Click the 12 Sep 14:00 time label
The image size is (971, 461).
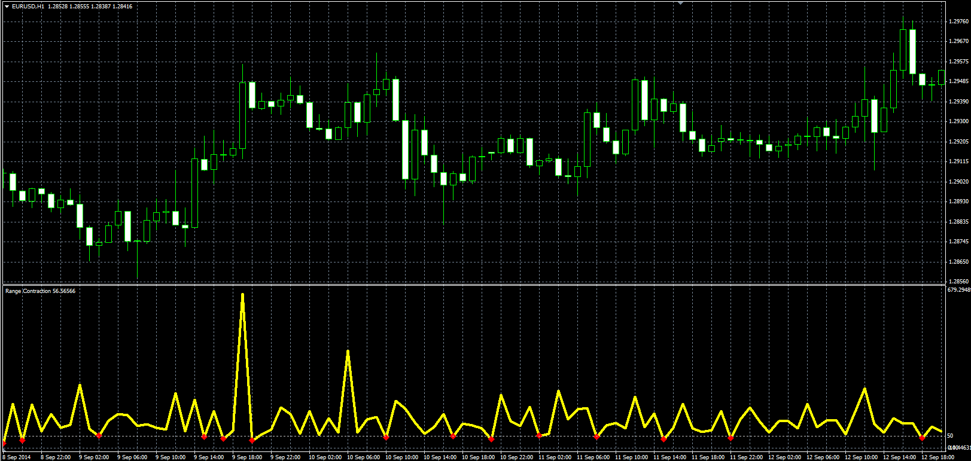pos(899,457)
